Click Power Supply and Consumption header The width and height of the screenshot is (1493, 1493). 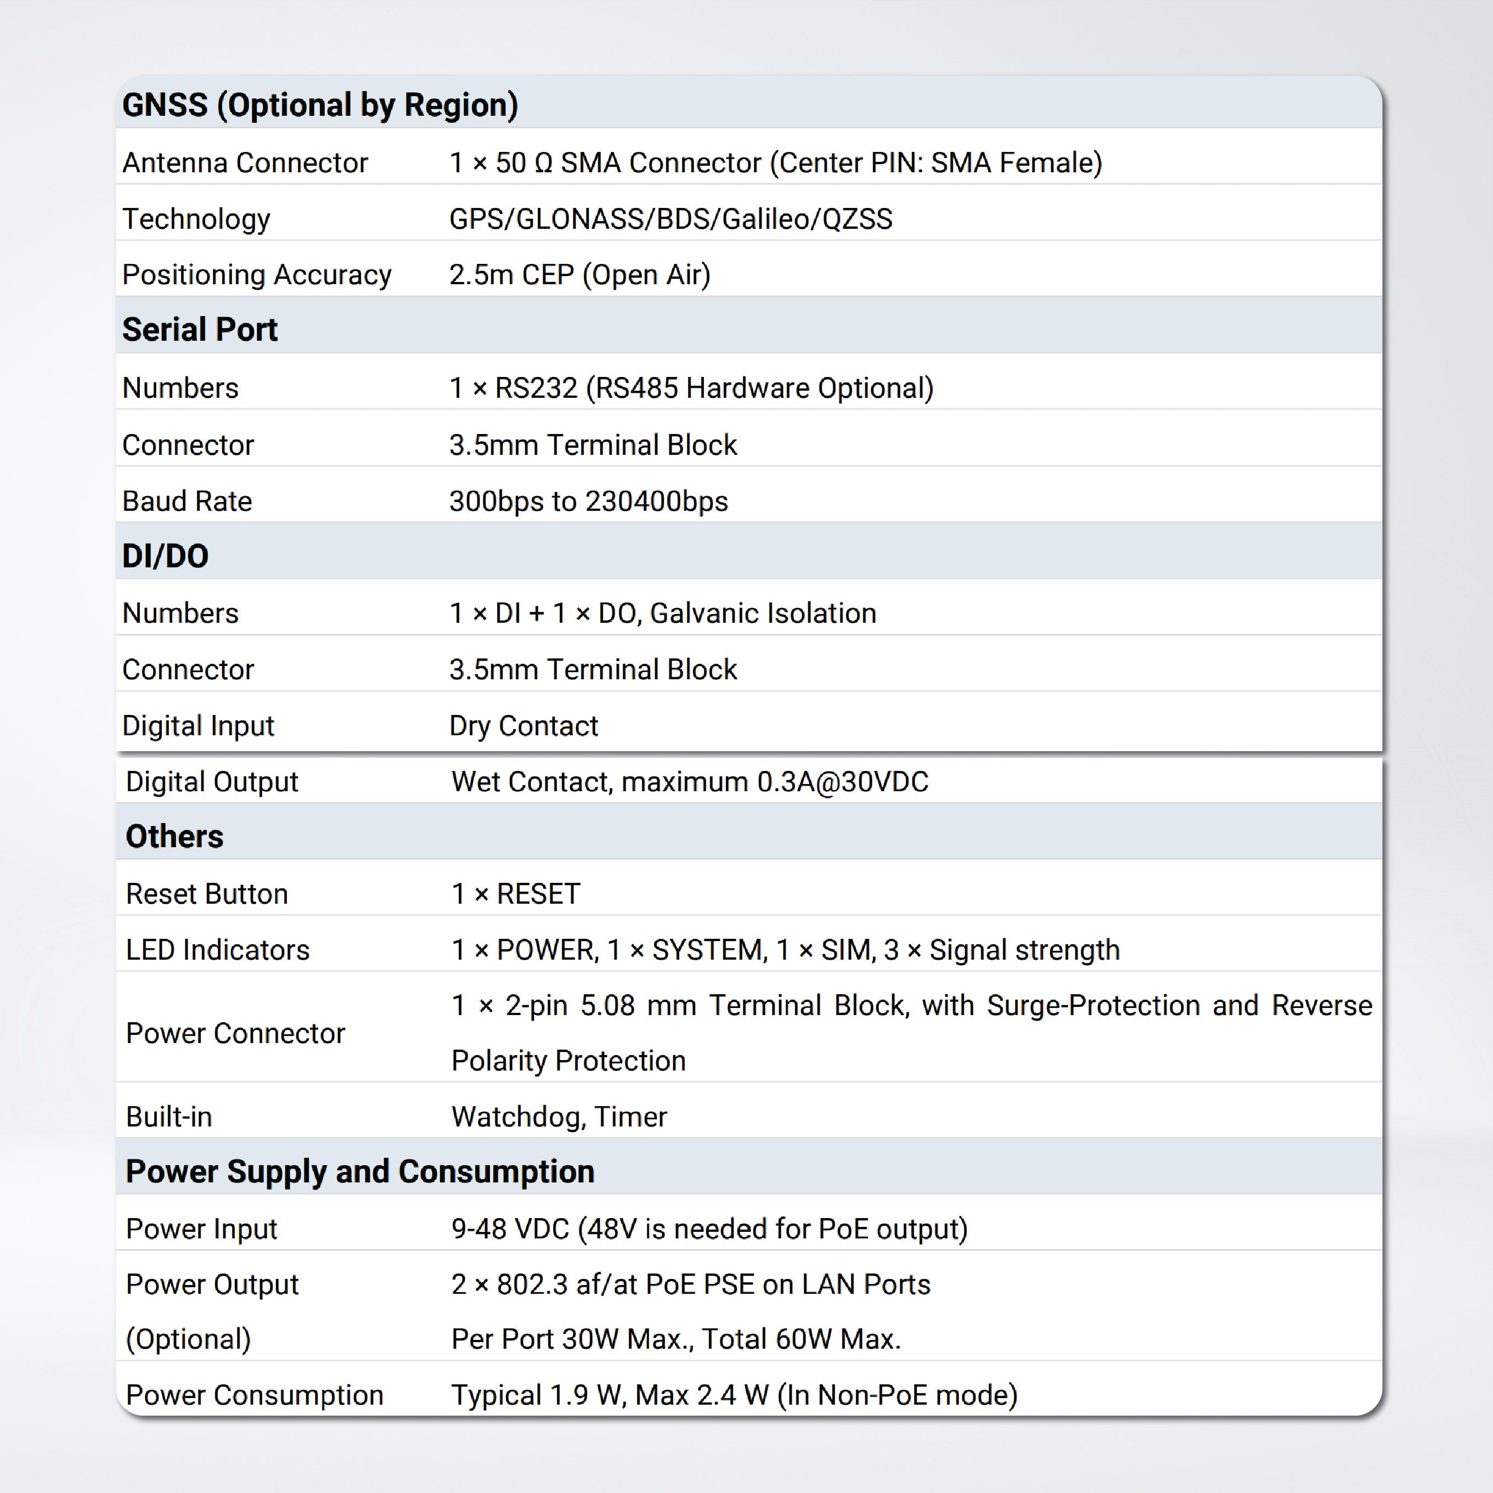[x=360, y=1173]
